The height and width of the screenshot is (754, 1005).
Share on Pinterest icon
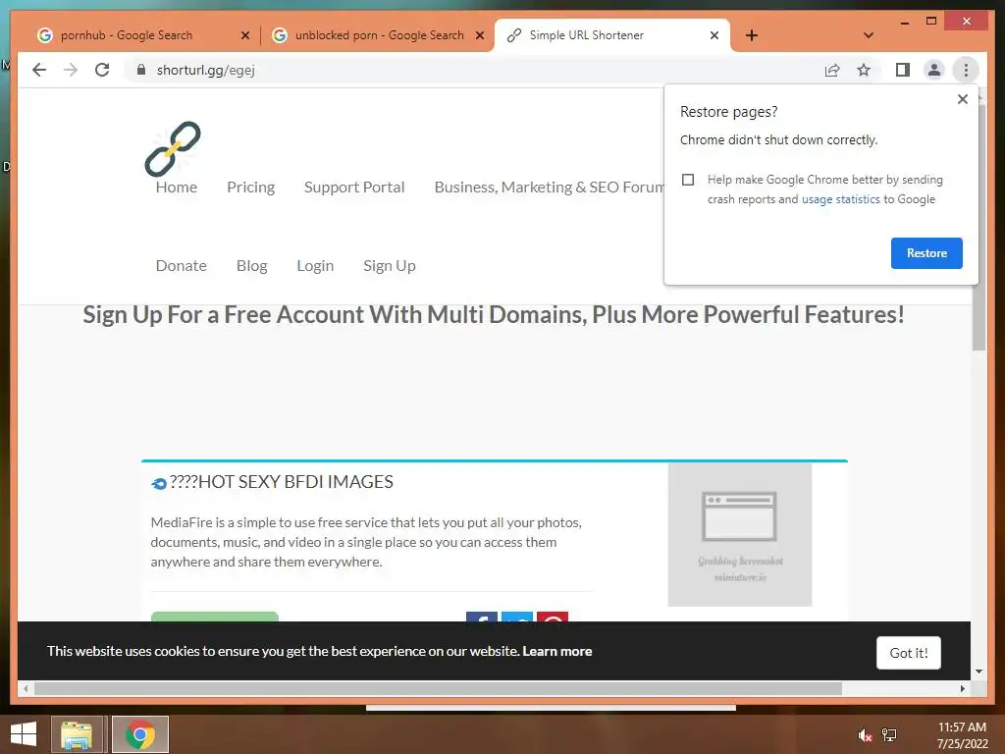point(553,617)
